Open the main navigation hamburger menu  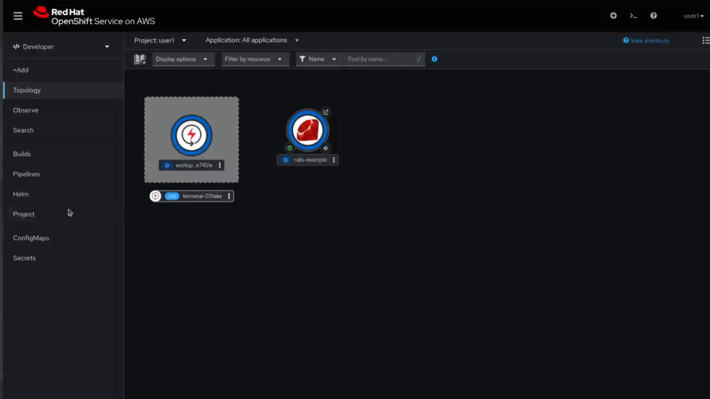coord(18,16)
